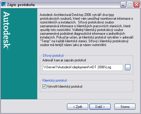Click the installer icon in title bar
Image resolution: width=141 pixels, height=114 pixels.
point(4,4)
